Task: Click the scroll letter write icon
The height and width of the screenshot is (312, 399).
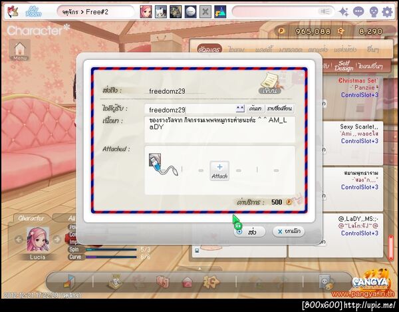Action: [270, 83]
